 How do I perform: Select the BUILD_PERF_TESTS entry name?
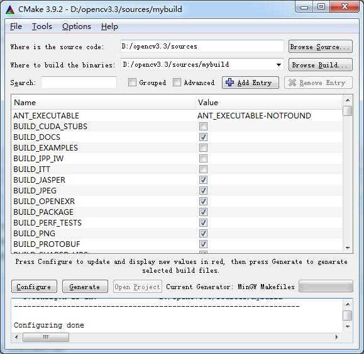pos(47,222)
